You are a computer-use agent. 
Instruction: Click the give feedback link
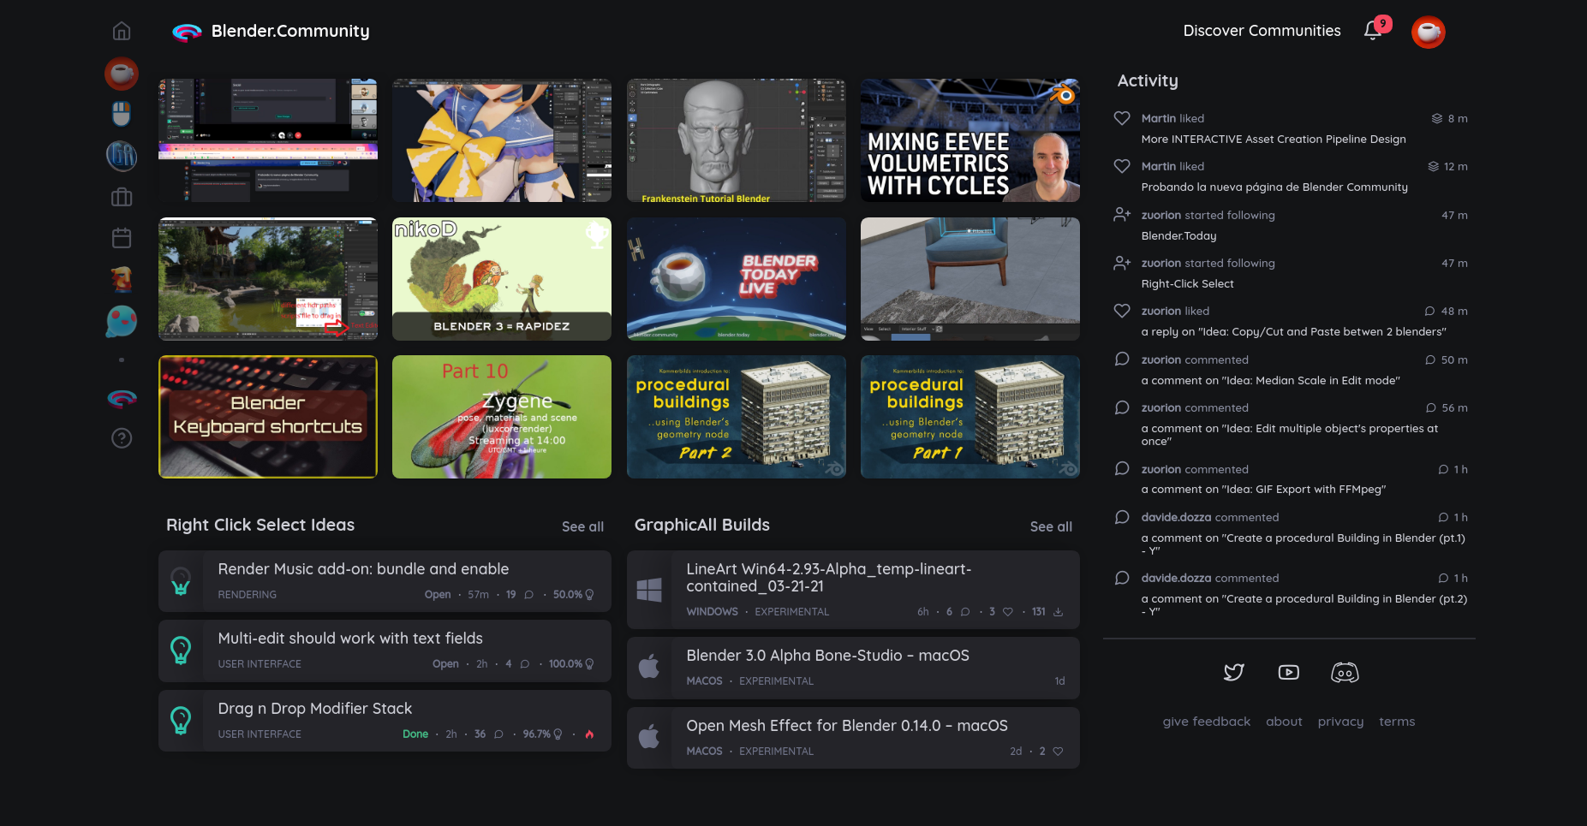point(1206,722)
